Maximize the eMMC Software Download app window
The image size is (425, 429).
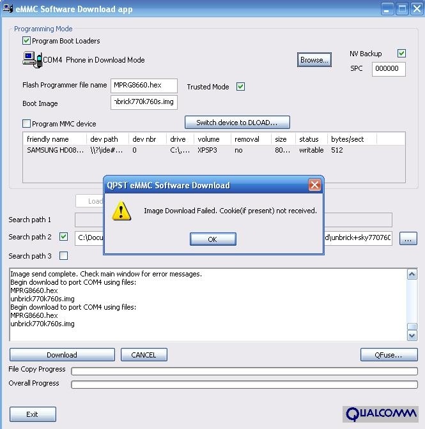[x=402, y=9]
